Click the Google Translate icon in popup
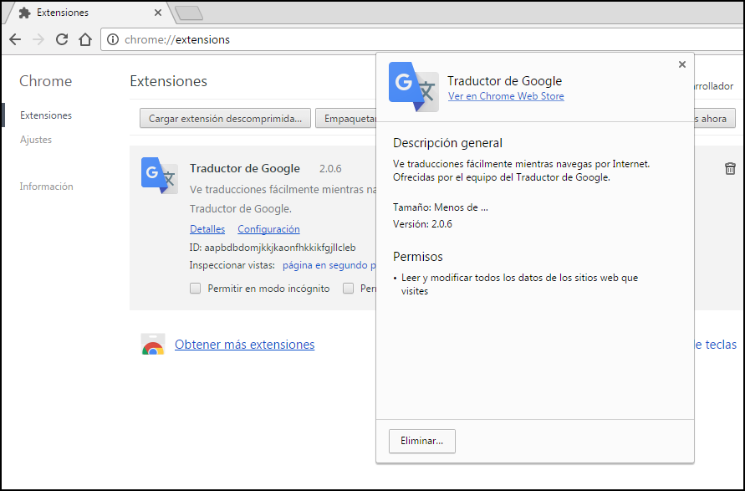 [x=413, y=87]
